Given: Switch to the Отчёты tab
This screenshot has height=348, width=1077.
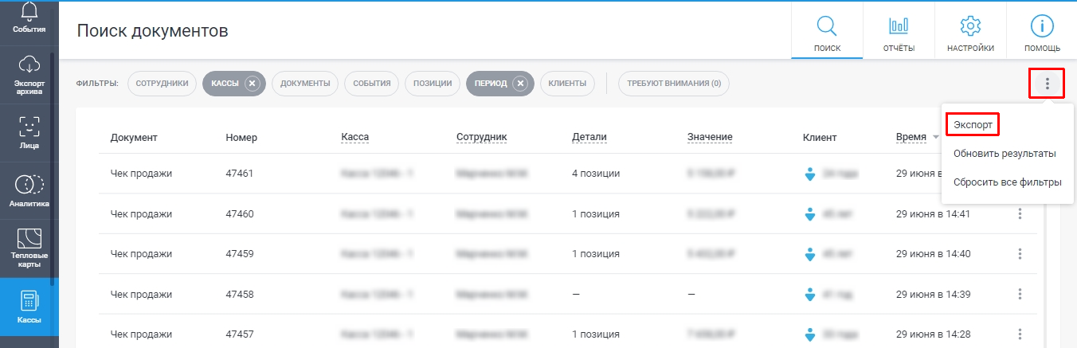Looking at the screenshot, I should click(899, 32).
